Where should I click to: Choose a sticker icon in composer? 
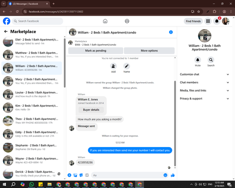point(81,175)
